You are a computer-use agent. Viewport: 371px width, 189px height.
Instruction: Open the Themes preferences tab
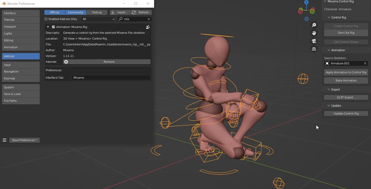21,20
